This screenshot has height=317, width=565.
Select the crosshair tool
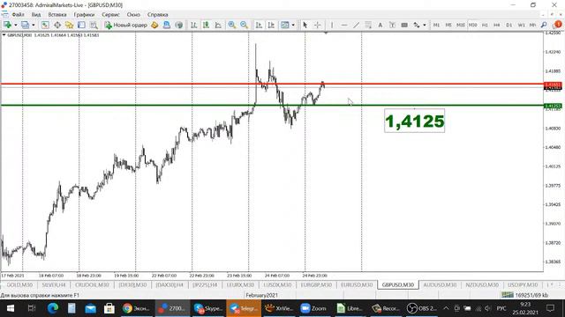click(x=318, y=25)
